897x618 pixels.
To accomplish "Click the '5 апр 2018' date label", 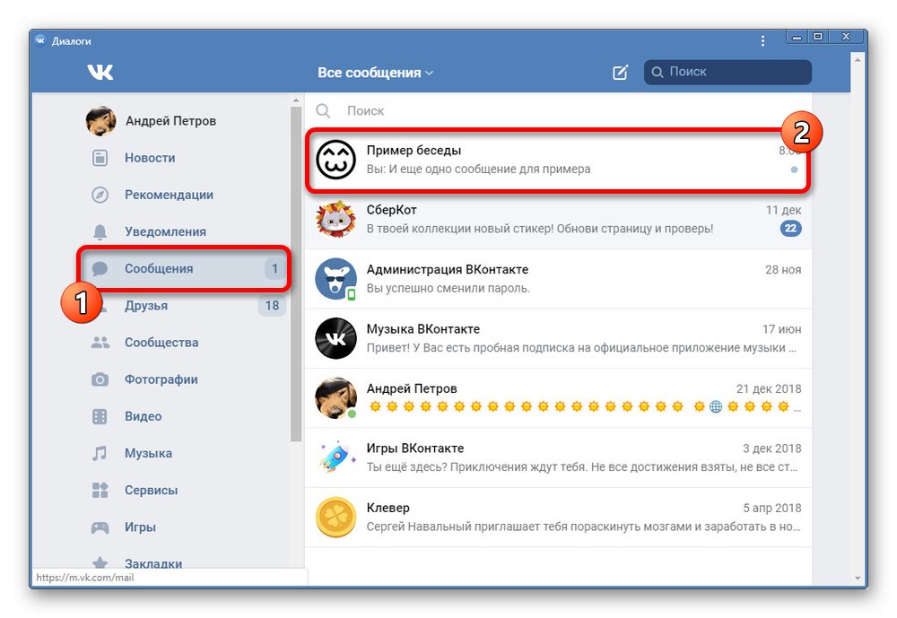I will pyautogui.click(x=771, y=508).
